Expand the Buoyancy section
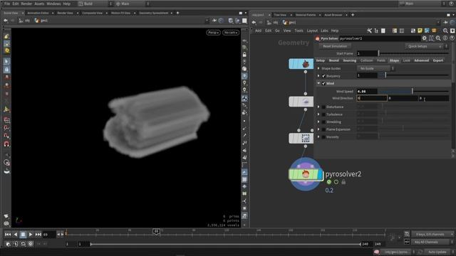 pos(318,76)
